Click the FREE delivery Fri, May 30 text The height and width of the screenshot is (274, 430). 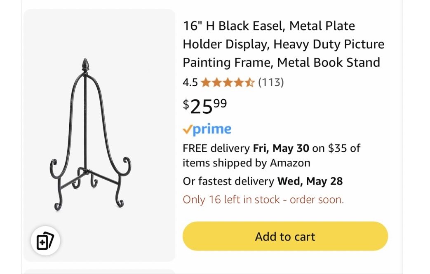246,148
